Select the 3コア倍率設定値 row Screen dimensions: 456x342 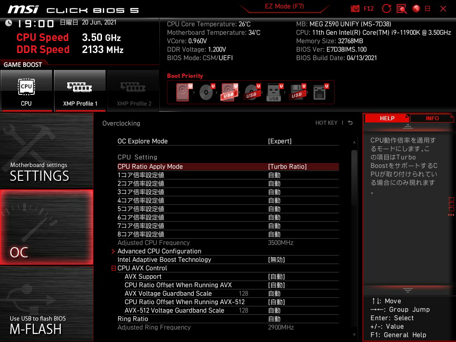[228, 191]
